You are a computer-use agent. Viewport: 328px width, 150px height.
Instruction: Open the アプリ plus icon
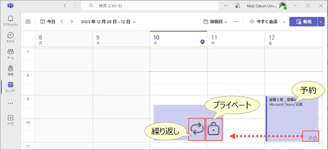10,119
